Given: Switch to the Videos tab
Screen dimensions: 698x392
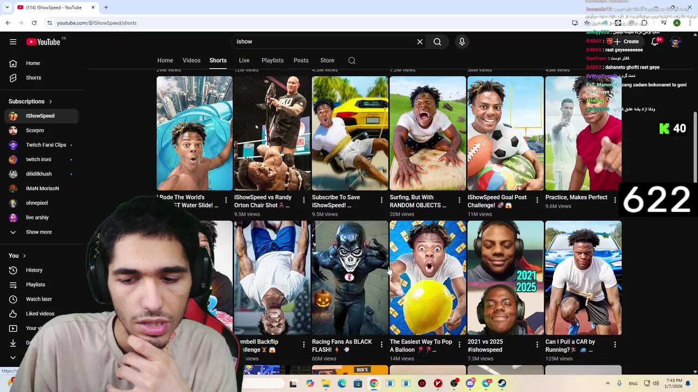Looking at the screenshot, I should (x=191, y=60).
